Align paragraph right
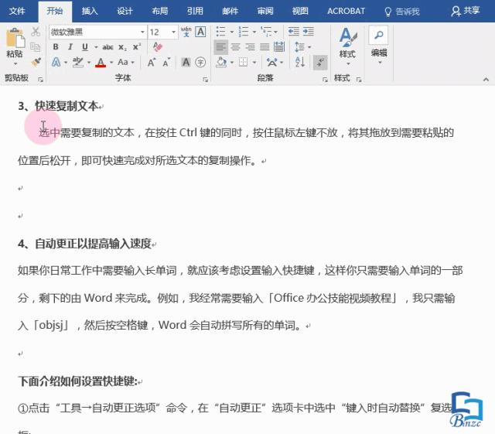 point(250,47)
